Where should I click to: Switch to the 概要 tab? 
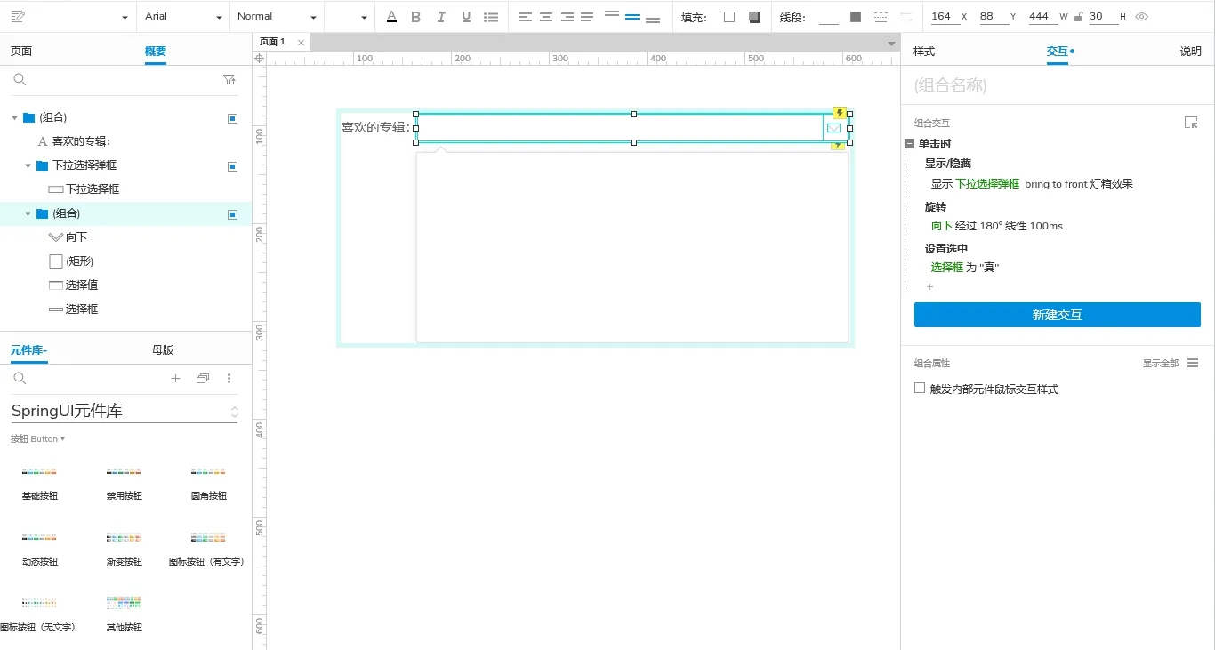click(156, 52)
